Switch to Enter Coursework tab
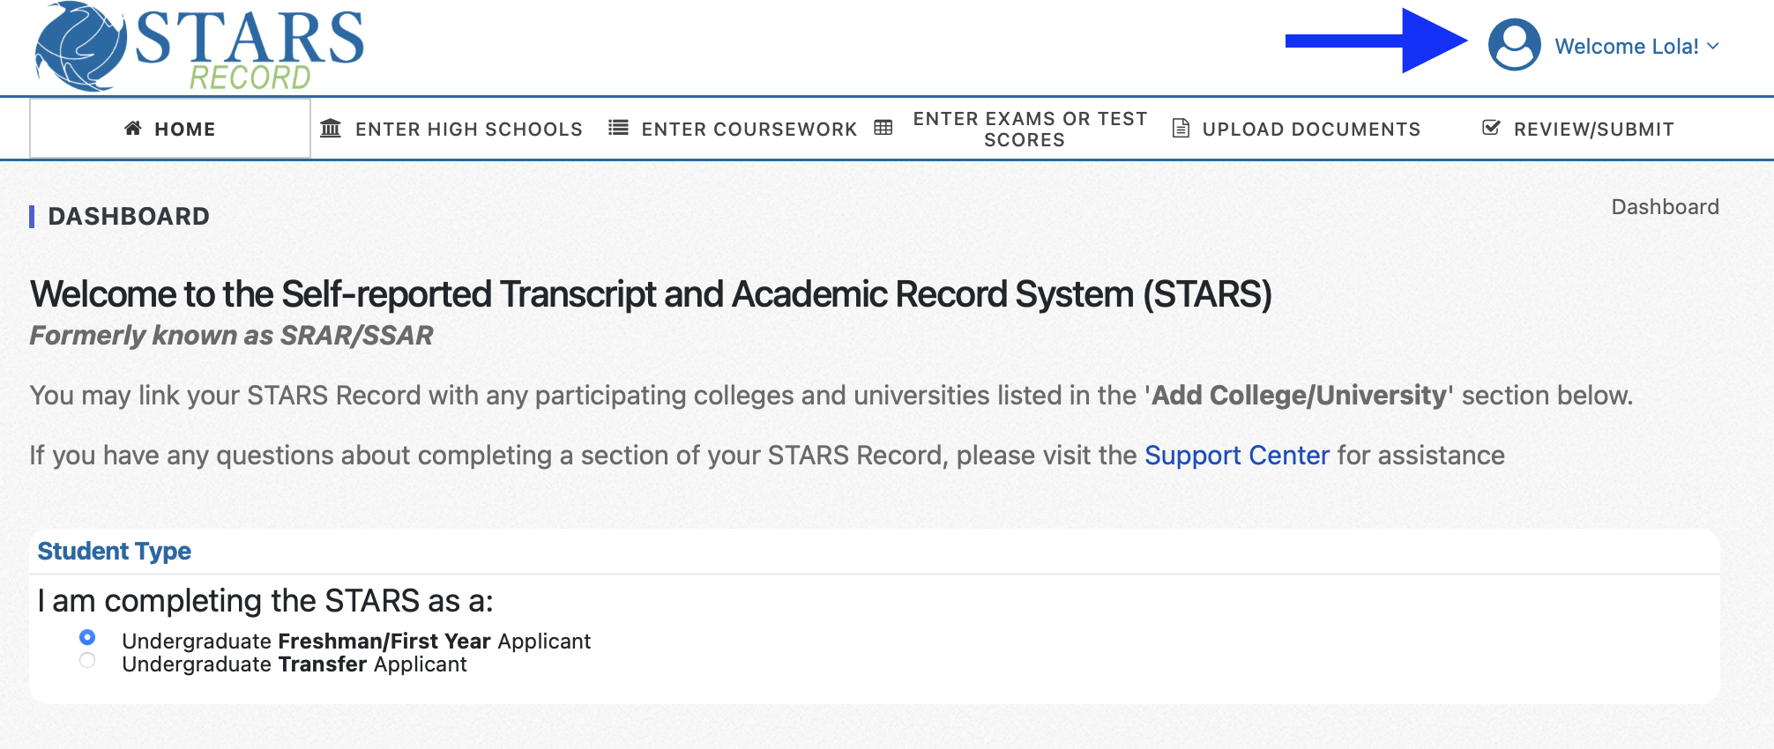The width and height of the screenshot is (1774, 749). click(x=733, y=129)
